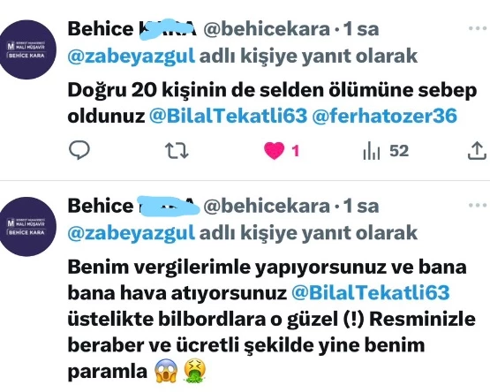Unlike the first tweet's pink heart

[274, 151]
